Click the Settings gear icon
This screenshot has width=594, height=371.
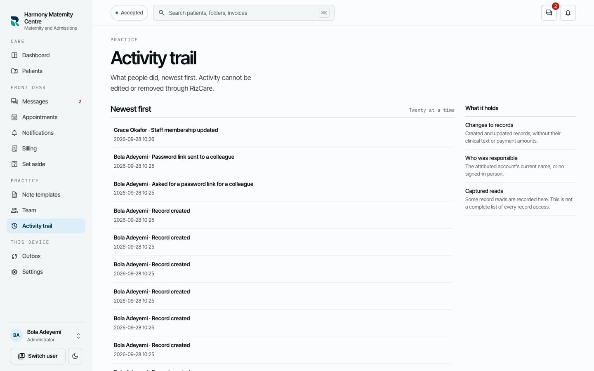click(14, 272)
